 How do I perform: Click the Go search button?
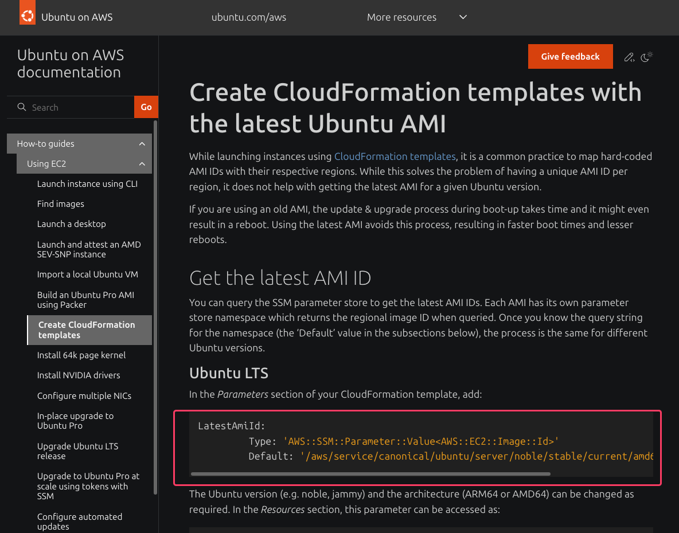coord(146,107)
